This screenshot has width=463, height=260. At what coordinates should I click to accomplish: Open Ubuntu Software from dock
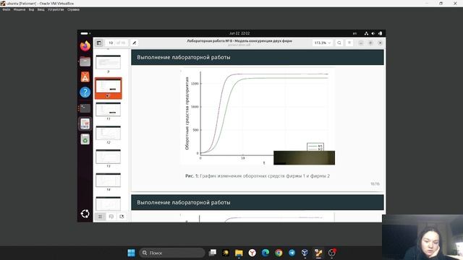tap(85, 77)
